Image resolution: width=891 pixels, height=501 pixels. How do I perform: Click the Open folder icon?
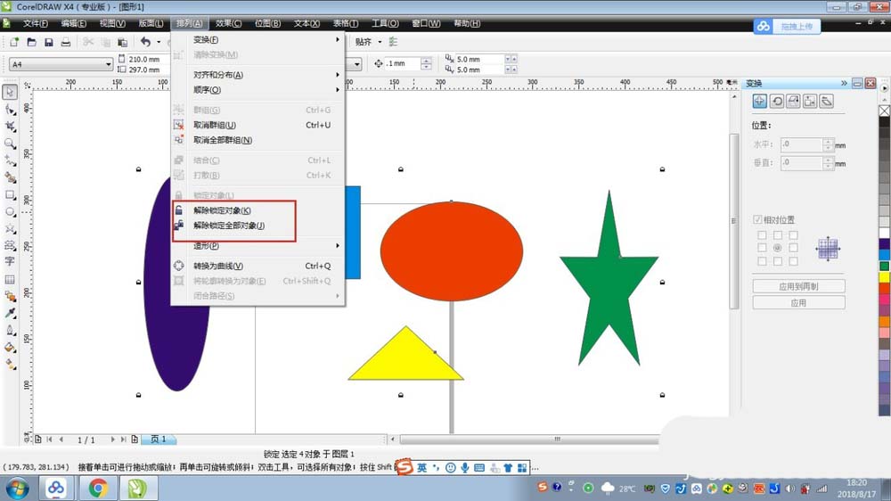click(x=32, y=42)
